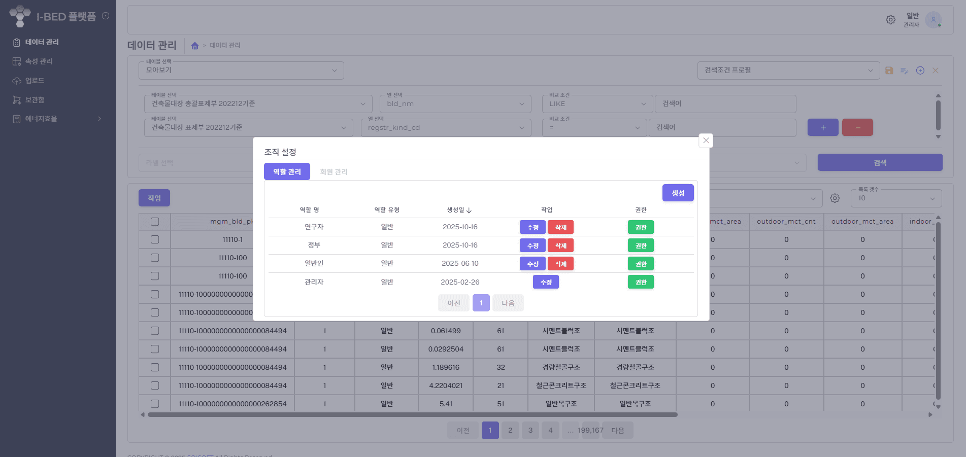Open 보관함 in the sidebar
The image size is (966, 457).
point(35,100)
